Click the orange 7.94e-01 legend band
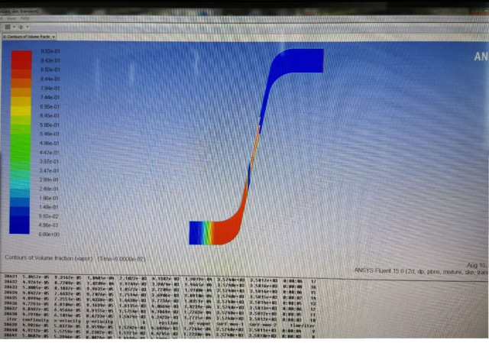The width and height of the screenshot is (489, 343). click(21, 88)
